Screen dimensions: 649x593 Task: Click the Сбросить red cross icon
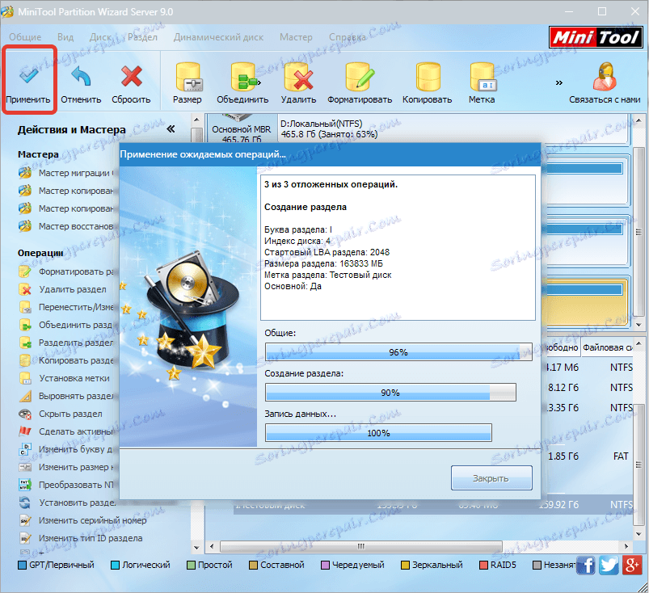tap(131, 76)
